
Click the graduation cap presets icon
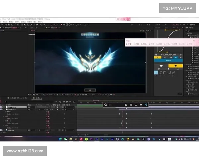click(x=161, y=66)
